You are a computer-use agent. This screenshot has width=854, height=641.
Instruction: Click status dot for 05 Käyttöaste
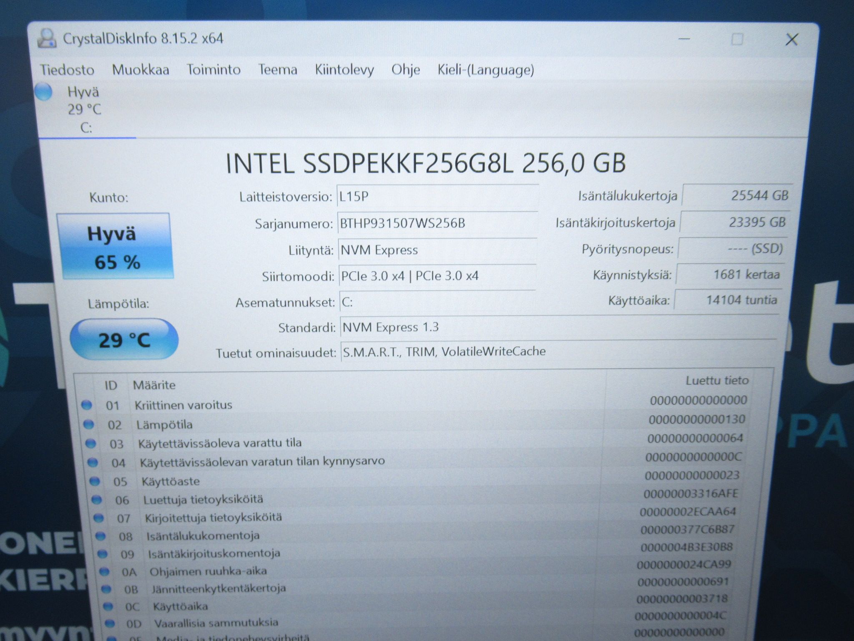pyautogui.click(x=95, y=481)
